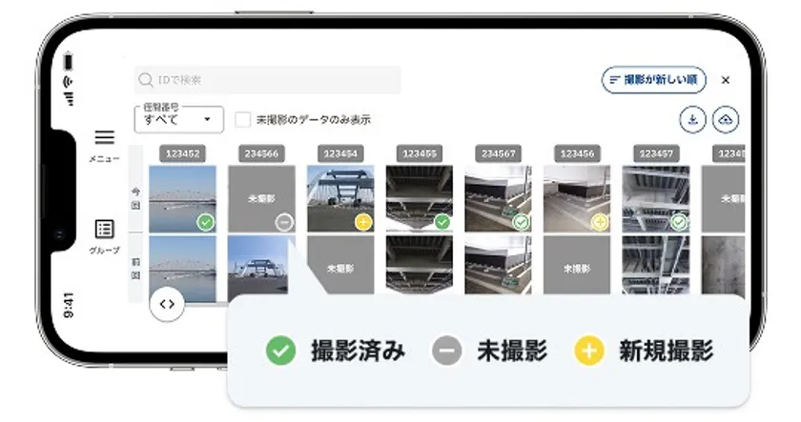Screen dimensions: 801x422
Task: Close the photo list with X
Action: click(x=726, y=80)
